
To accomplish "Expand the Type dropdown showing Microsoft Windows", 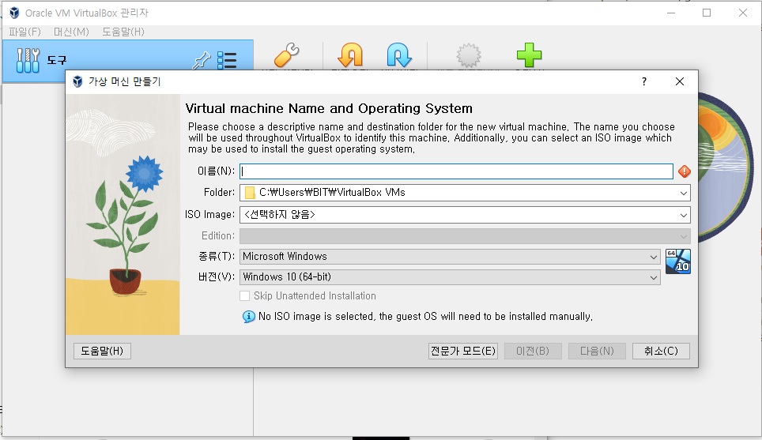I will pos(653,257).
